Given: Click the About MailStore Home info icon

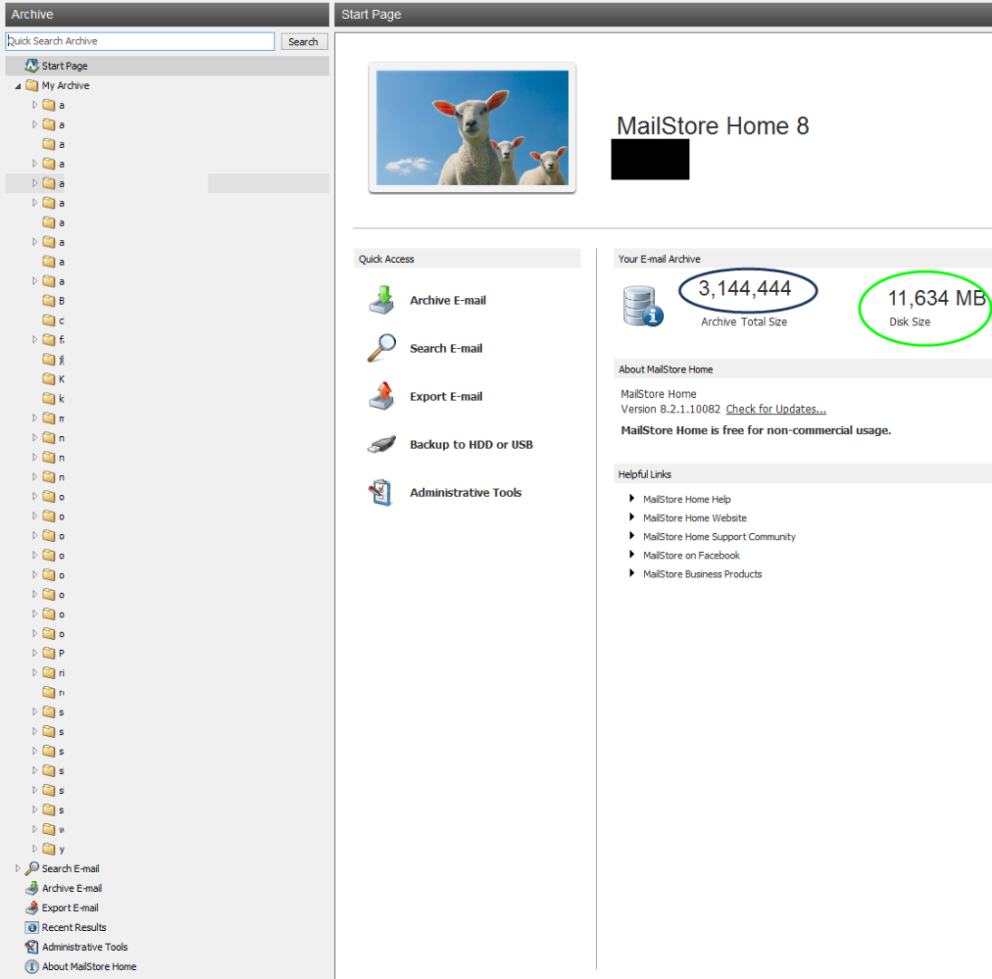Looking at the screenshot, I should coord(32,966).
